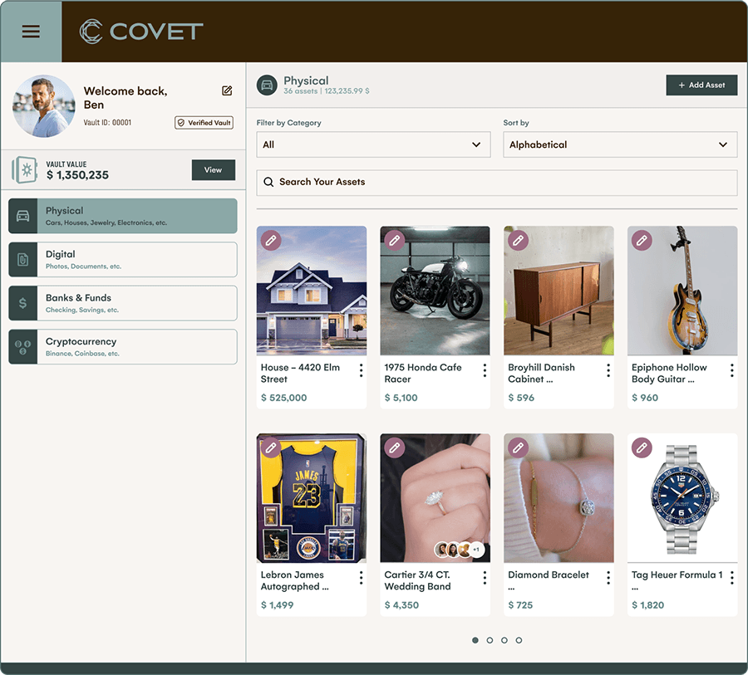Open the Sort by Alphabetical dropdown

pyautogui.click(x=619, y=144)
